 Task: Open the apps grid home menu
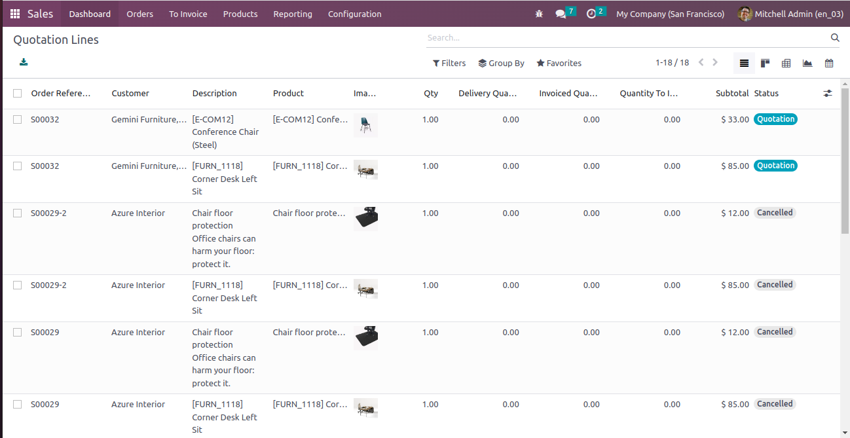(x=15, y=14)
